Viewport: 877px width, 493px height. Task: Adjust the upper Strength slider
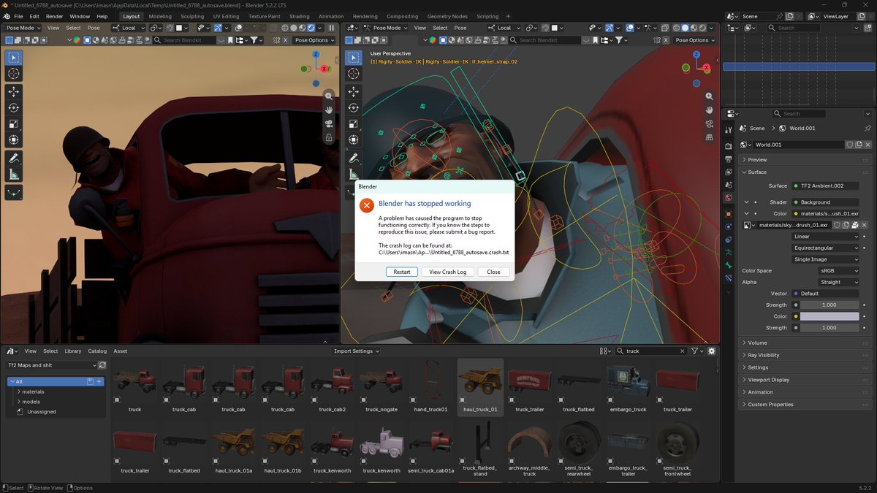[x=829, y=305]
